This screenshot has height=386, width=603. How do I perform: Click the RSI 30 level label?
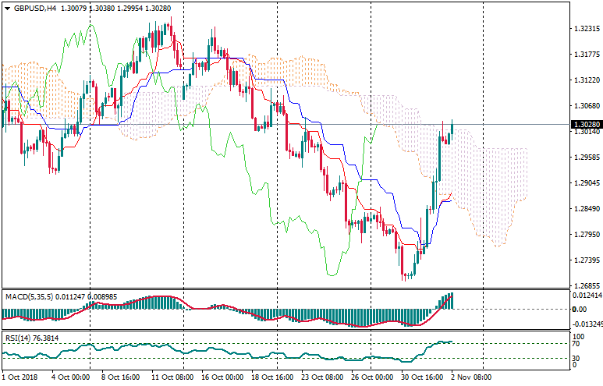(576, 357)
